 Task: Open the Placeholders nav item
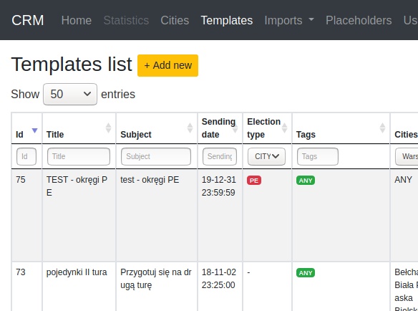pos(359,20)
